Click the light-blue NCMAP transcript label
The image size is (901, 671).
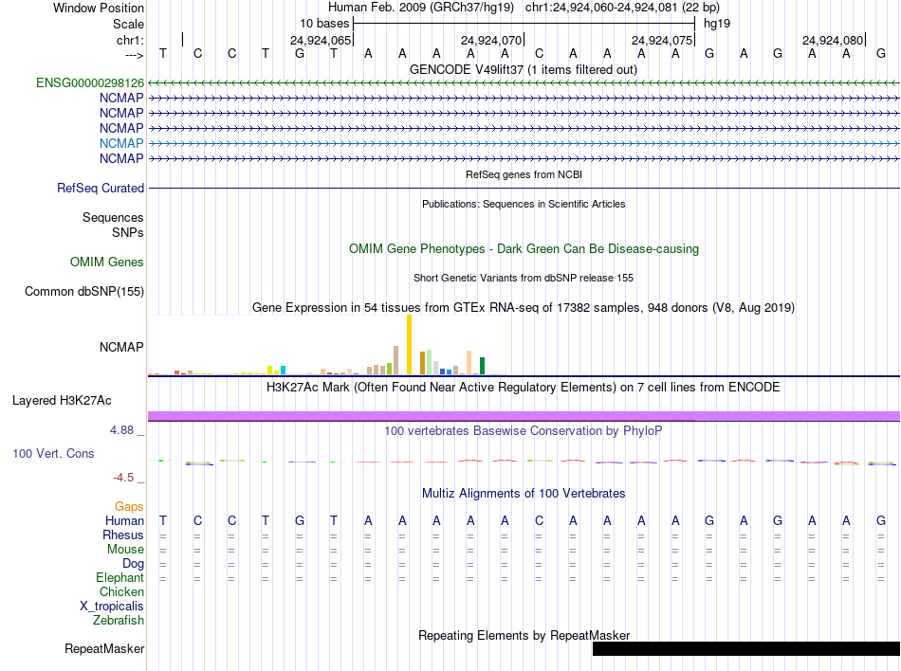[x=121, y=143]
